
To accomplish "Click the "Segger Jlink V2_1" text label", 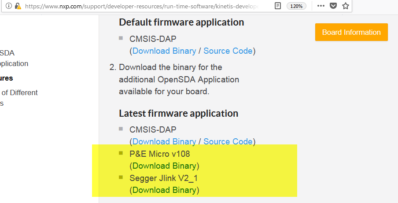I will click(163, 178).
